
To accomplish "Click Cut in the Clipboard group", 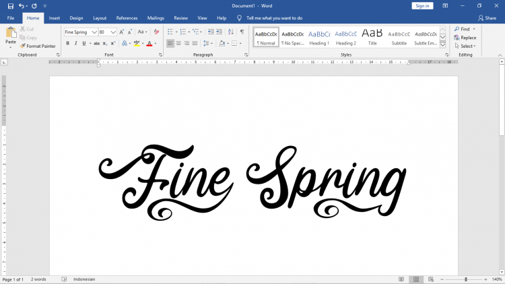I will tap(27, 29).
